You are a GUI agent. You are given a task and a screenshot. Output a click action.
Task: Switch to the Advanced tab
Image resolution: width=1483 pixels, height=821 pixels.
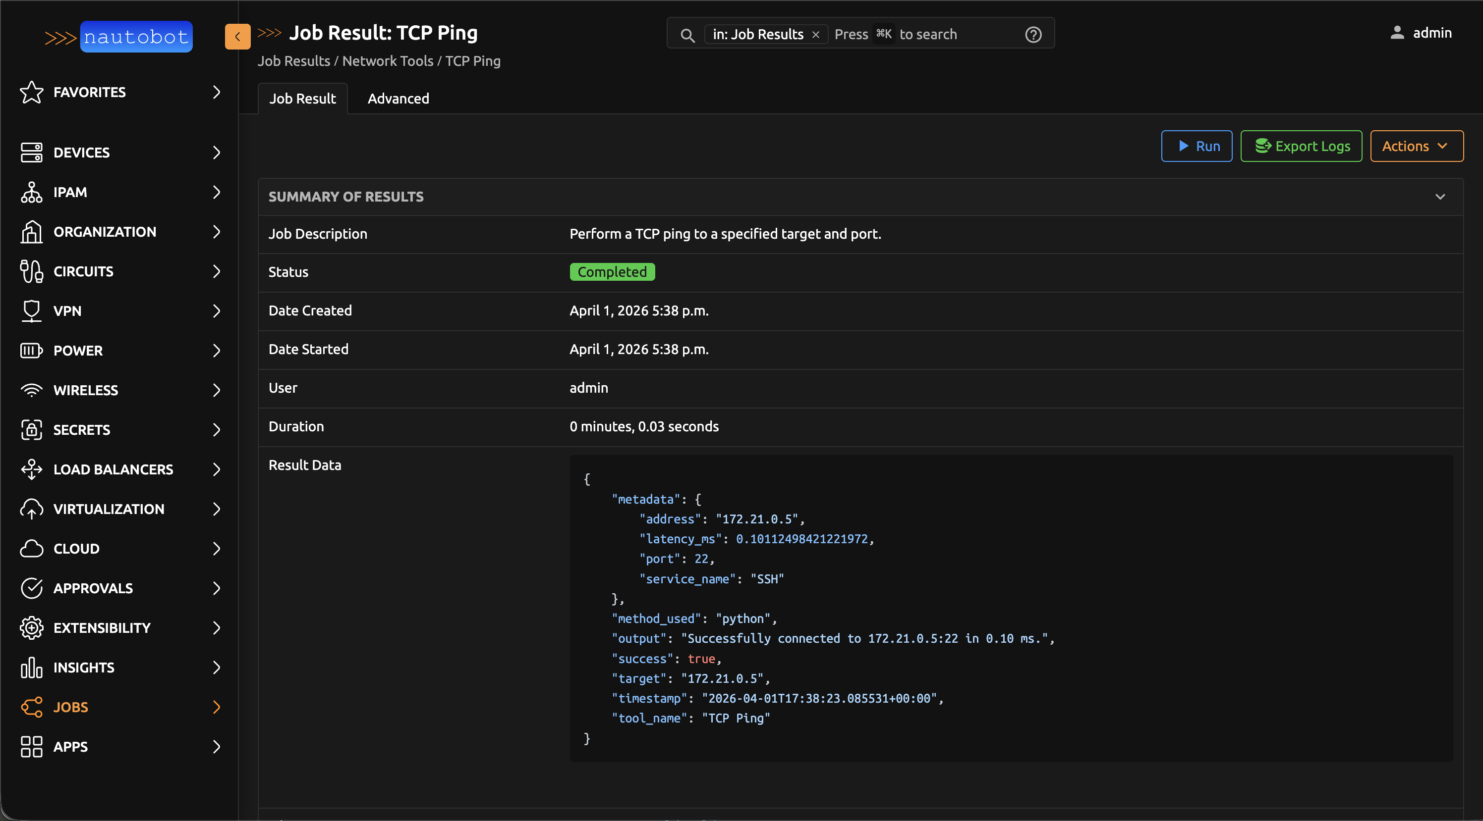pos(398,99)
